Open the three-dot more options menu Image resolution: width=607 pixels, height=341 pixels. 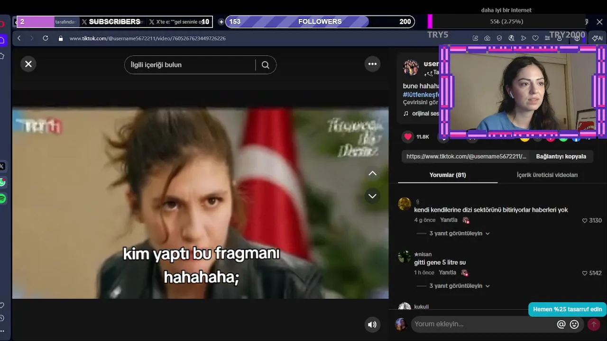pos(372,64)
